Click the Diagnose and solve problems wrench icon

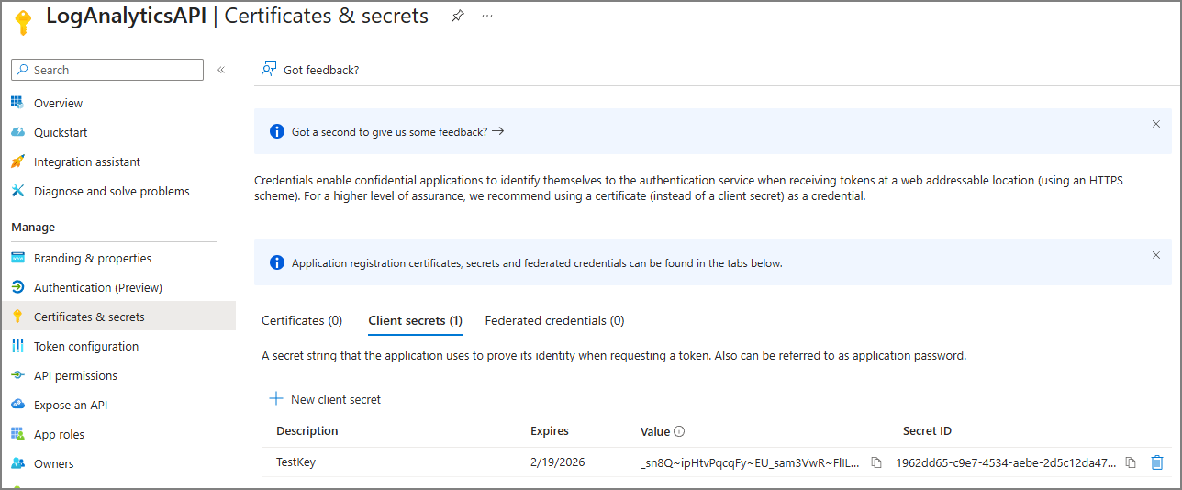pyautogui.click(x=17, y=191)
